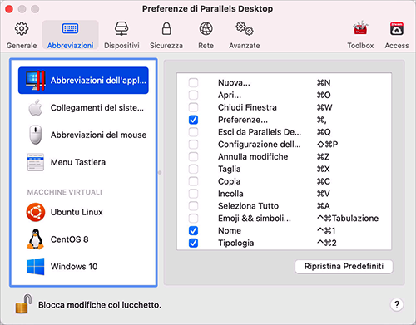Select Abbreviazioni dell'appl... sidebar text
416x325 pixels.
coord(98,81)
